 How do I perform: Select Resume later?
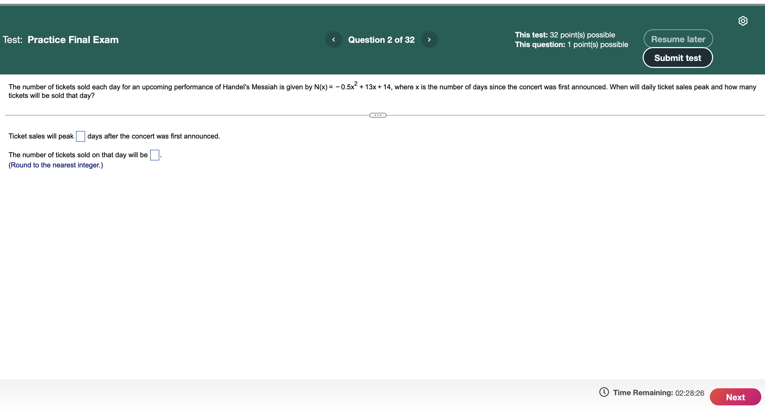pyautogui.click(x=678, y=39)
